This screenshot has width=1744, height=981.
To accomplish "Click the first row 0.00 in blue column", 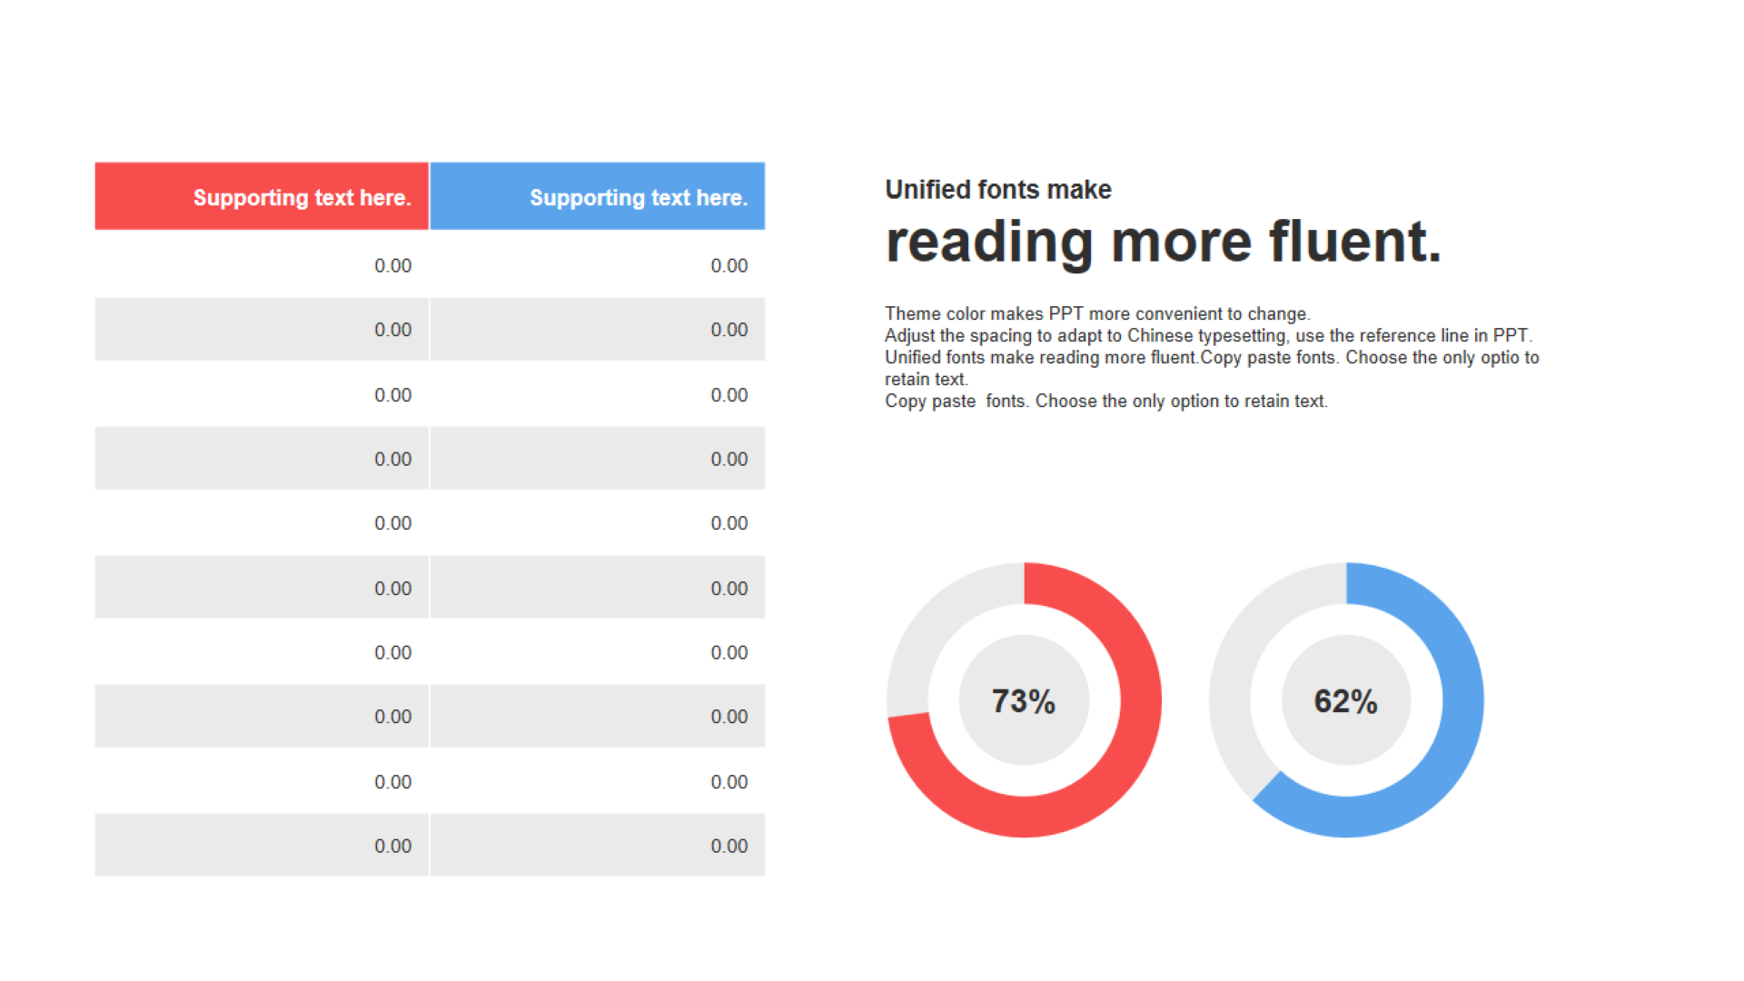I will 728,265.
